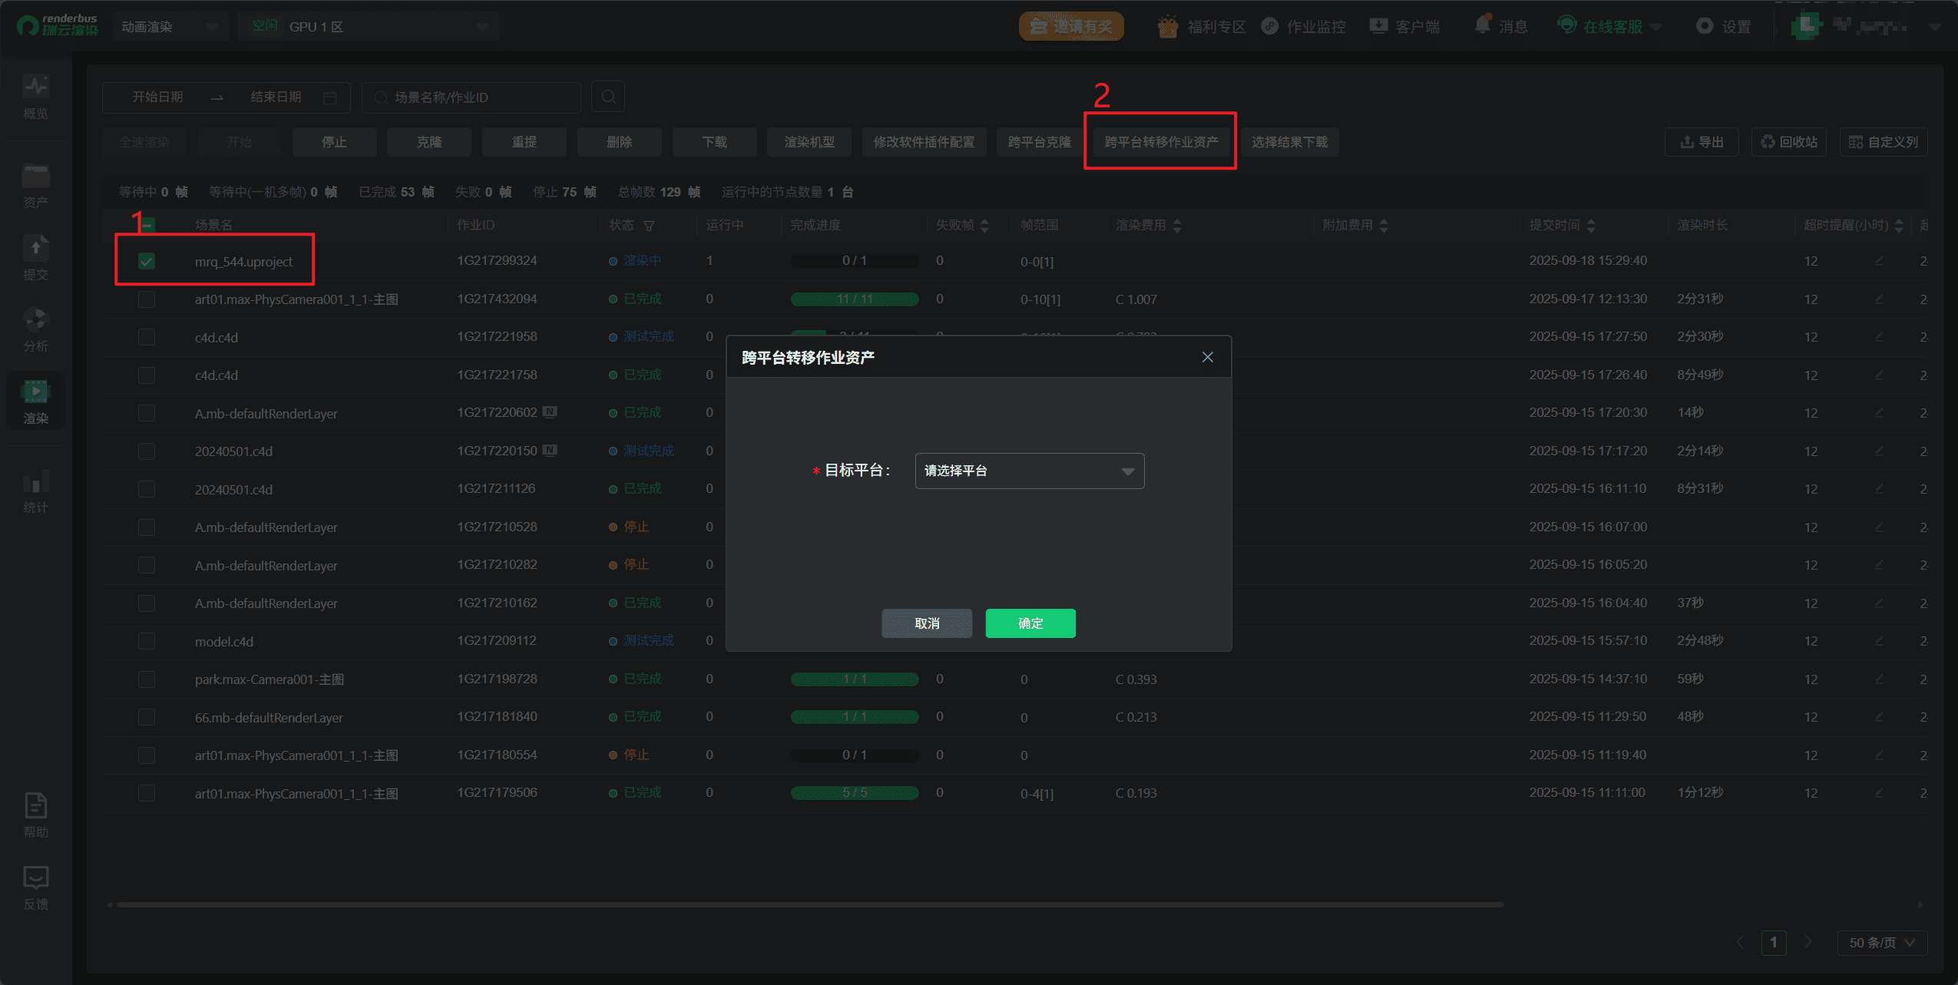Open the 在线客服 dropdown arrow
This screenshot has height=985, width=1958.
tap(1655, 27)
